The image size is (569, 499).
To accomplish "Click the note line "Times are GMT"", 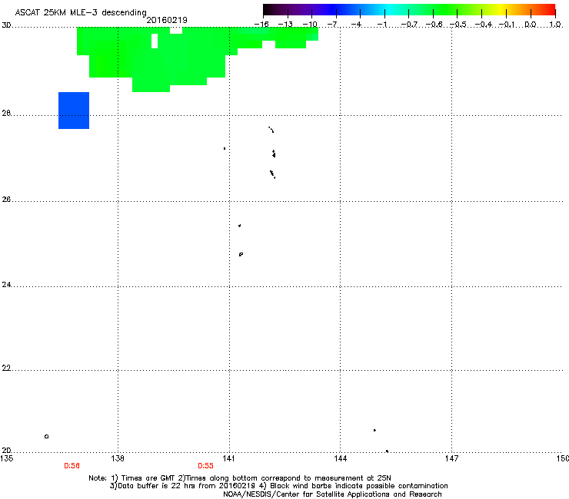I will tap(147, 478).
